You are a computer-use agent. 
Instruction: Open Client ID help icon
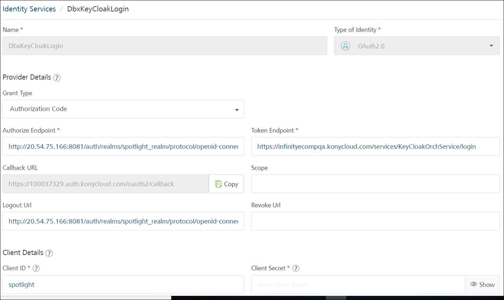[36, 269]
